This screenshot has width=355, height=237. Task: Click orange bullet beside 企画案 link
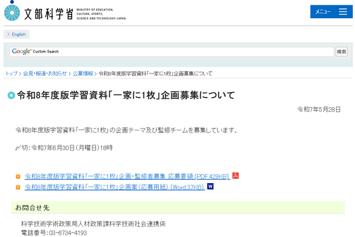[x=18, y=187]
